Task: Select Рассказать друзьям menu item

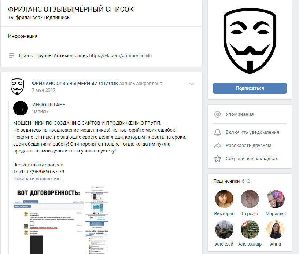Action: (x=248, y=146)
